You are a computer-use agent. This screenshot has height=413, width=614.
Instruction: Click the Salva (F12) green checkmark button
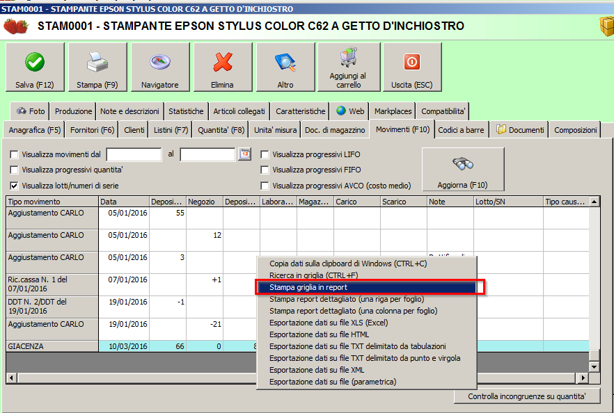(35, 67)
